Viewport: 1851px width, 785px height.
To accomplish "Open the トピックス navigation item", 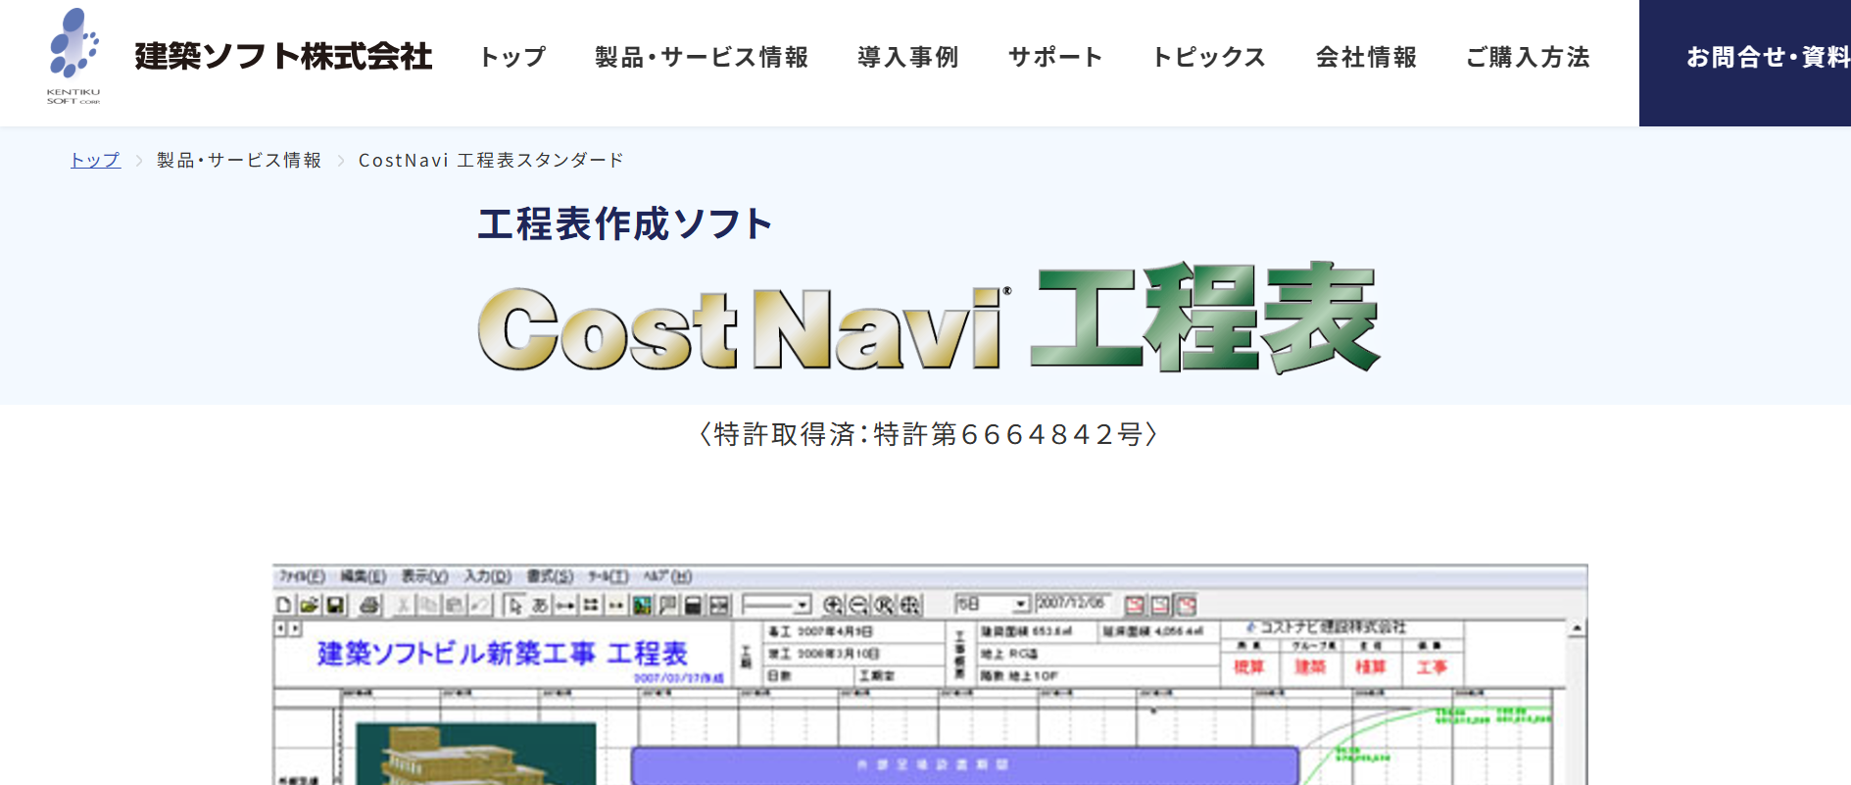I will [1209, 57].
